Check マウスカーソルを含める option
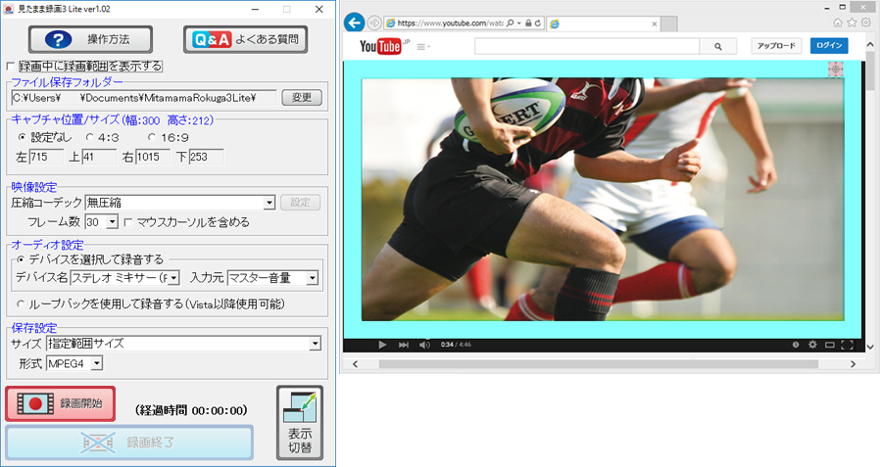This screenshot has width=882, height=467. tap(128, 222)
